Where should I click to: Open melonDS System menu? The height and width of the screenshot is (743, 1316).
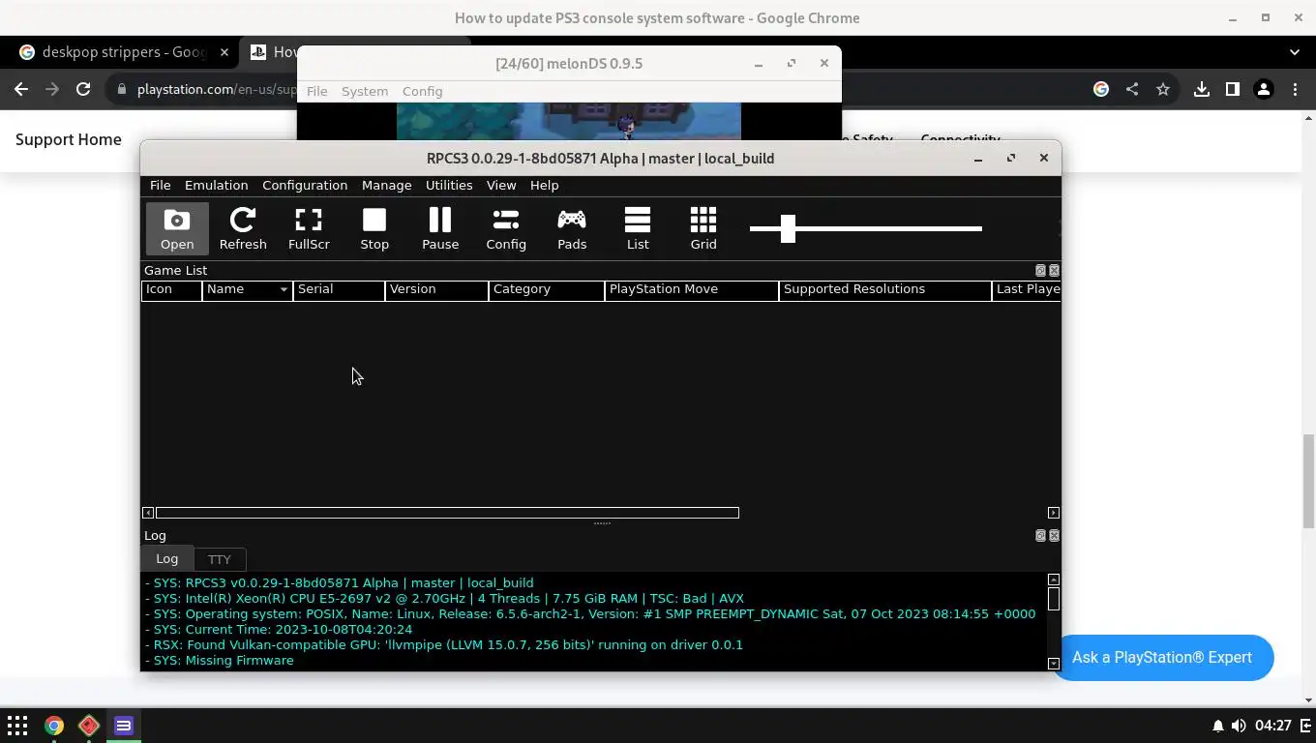[x=365, y=91]
